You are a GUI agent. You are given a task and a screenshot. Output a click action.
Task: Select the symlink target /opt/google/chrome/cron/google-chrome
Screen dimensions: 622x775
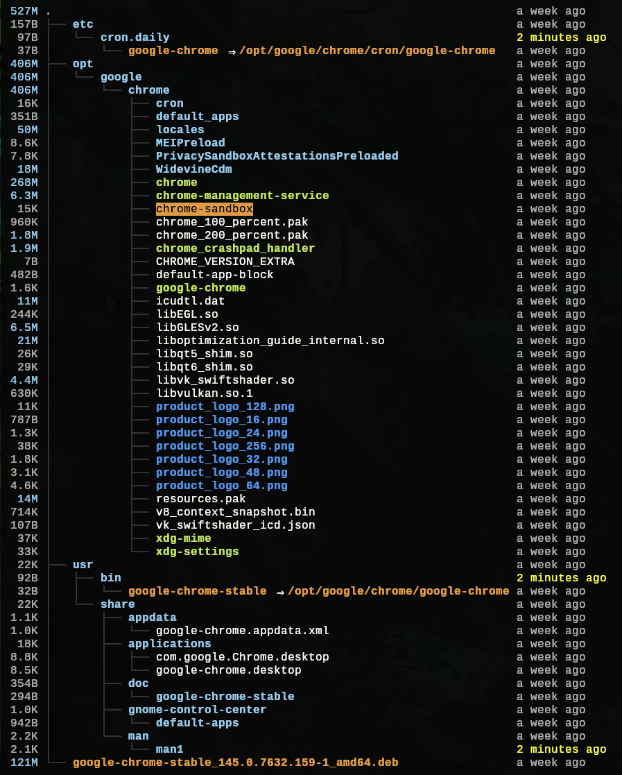pyautogui.click(x=367, y=51)
